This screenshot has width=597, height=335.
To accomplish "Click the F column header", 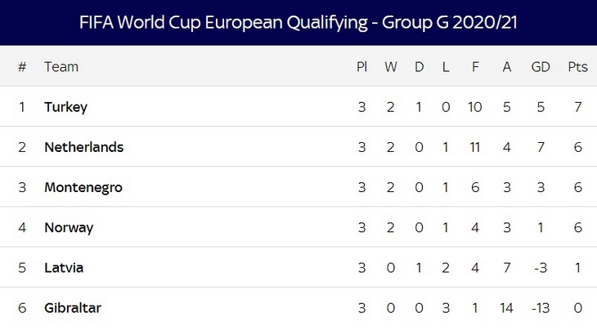I will coord(475,67).
